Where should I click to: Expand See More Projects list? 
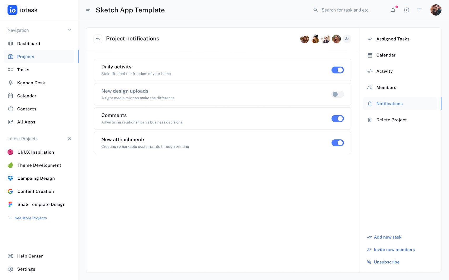(31, 218)
